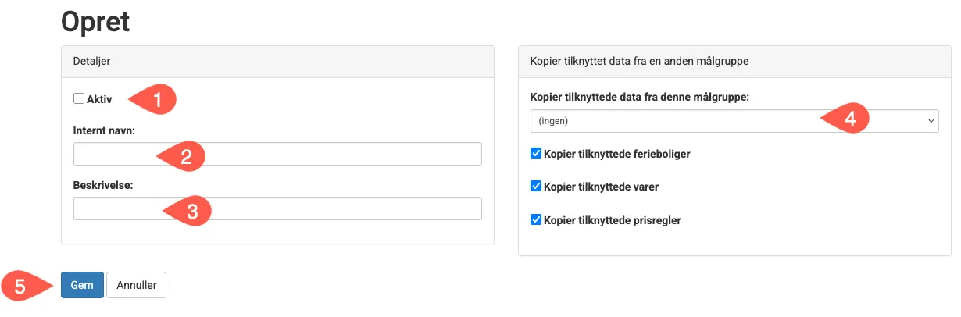Viewport: 961px width, 317px height.
Task: Click the red marker numbered 2
Action: point(183,156)
